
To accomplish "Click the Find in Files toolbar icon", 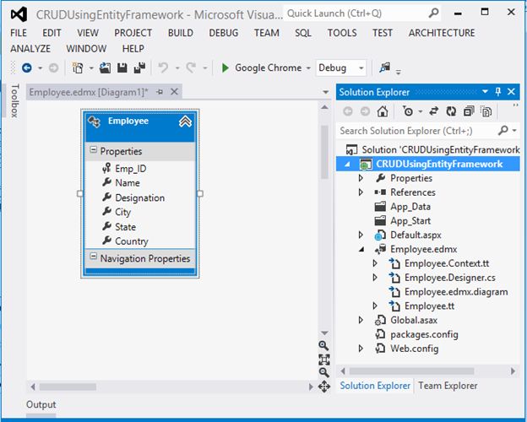I will pyautogui.click(x=385, y=68).
